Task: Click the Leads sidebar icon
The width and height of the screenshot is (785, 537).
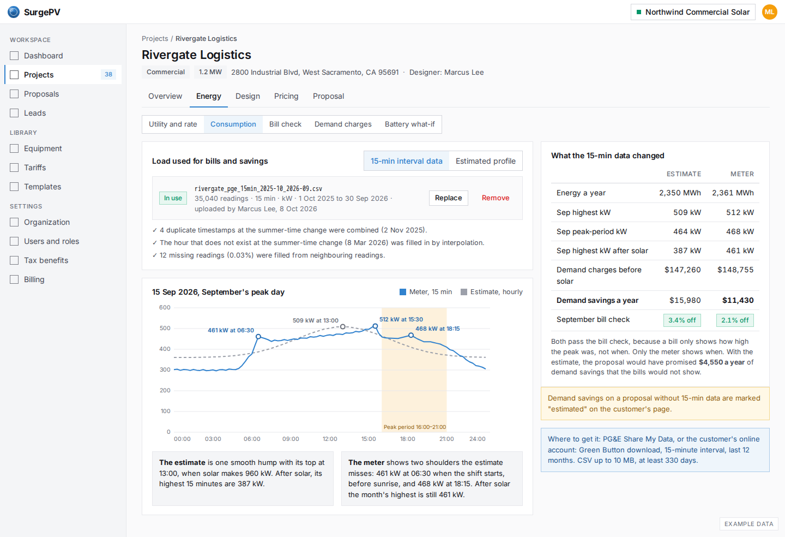Action: [x=14, y=113]
